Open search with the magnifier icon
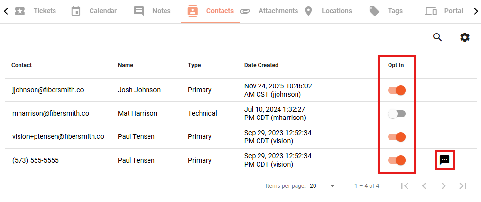 (437, 37)
